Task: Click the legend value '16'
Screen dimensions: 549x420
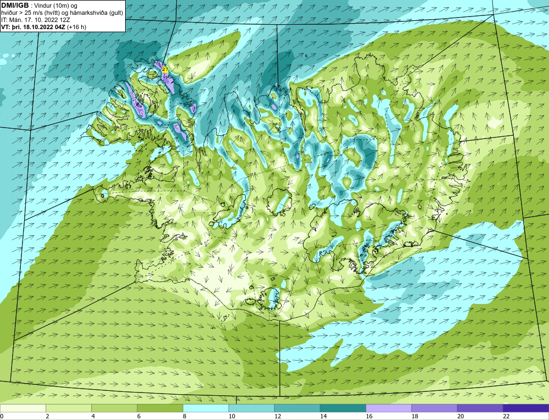Action: (x=369, y=416)
